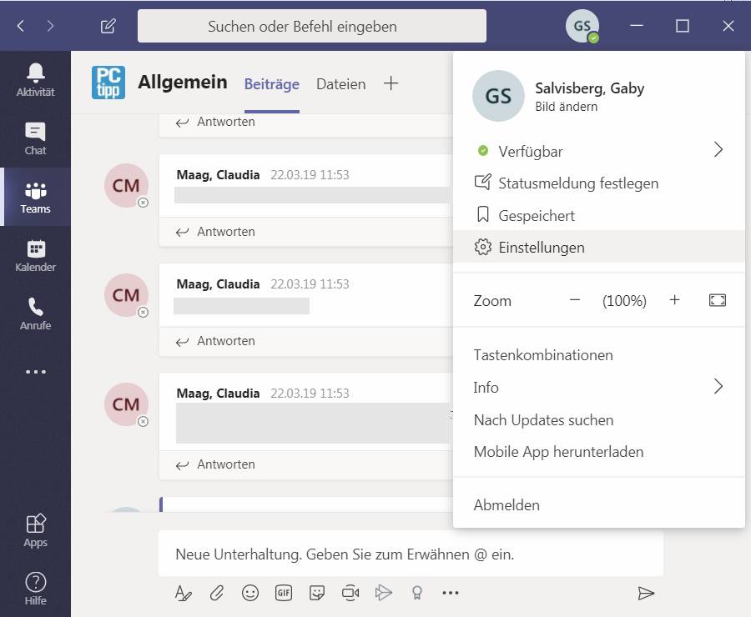751x617 pixels.
Task: Click Bild ändern link
Action: click(x=566, y=107)
